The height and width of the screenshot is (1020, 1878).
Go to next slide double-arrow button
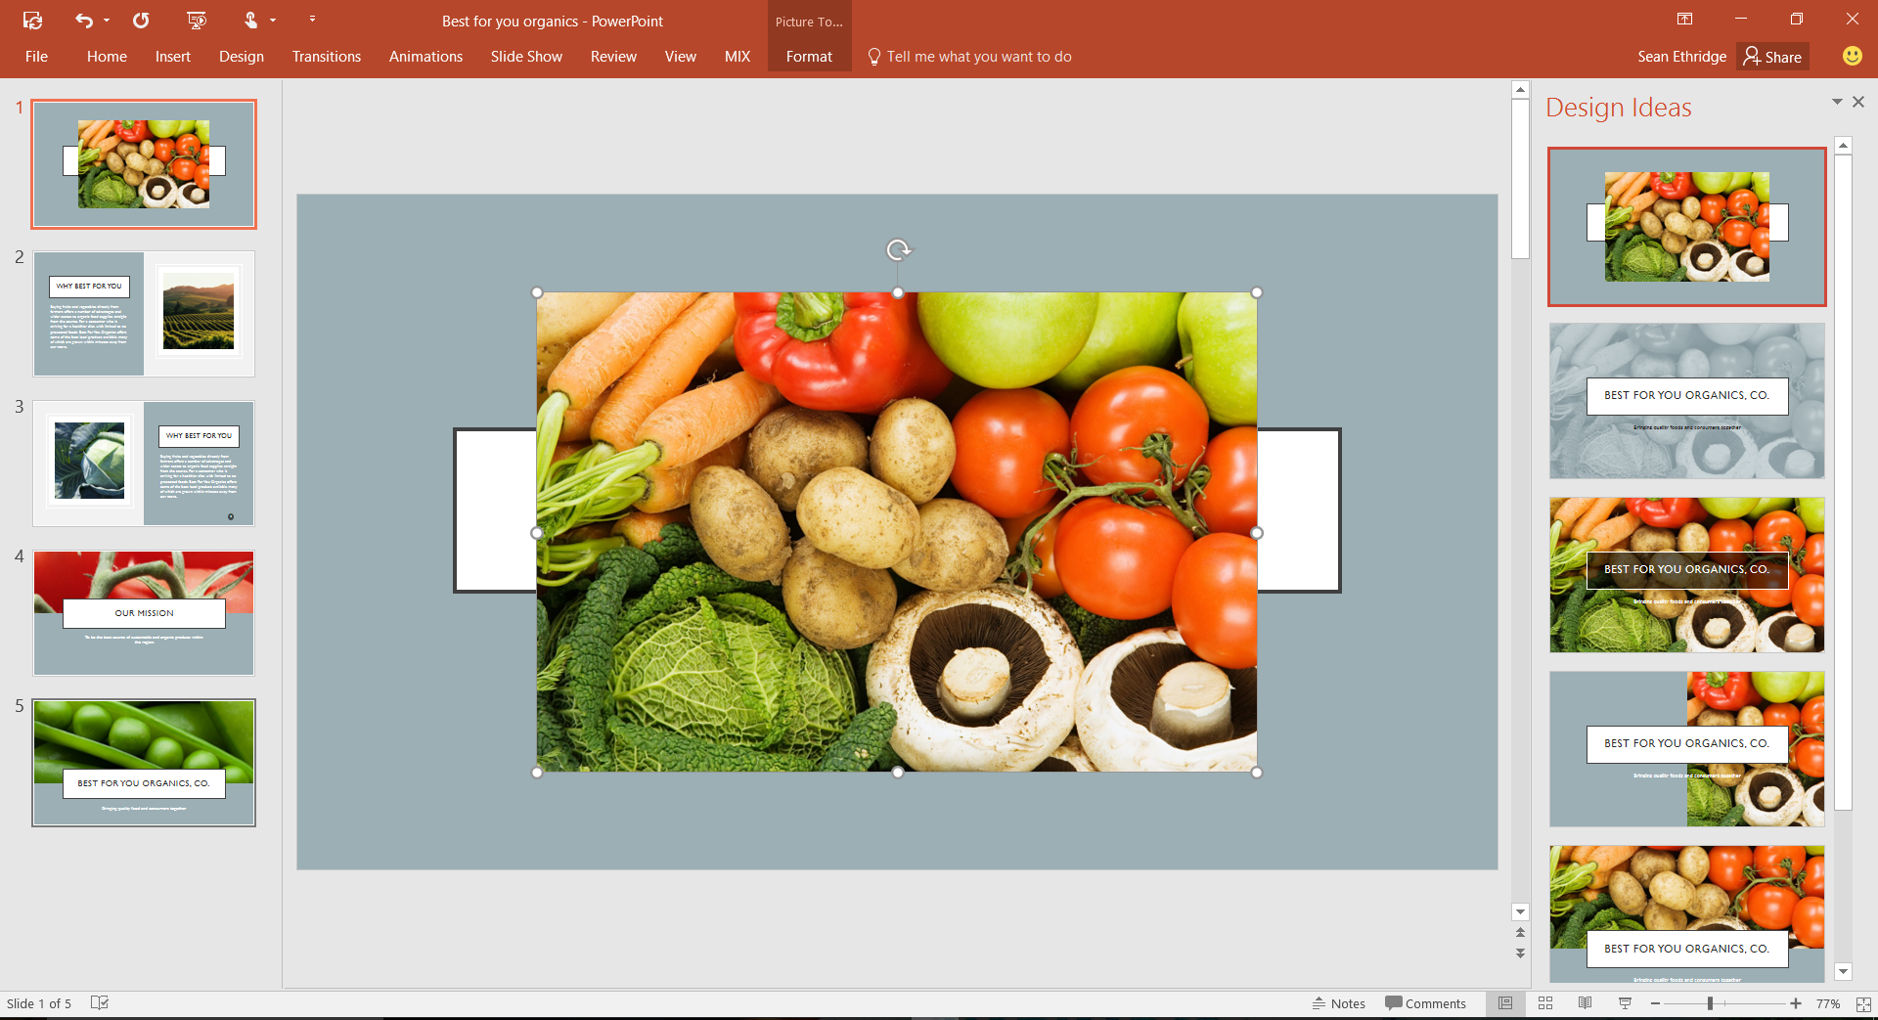pyautogui.click(x=1520, y=953)
